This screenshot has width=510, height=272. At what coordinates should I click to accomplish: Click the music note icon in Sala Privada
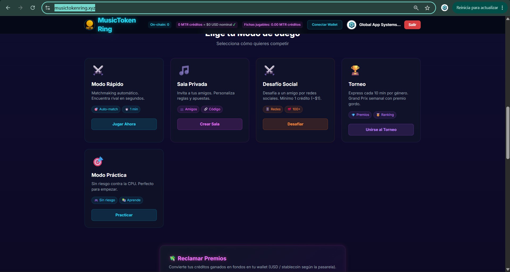(x=184, y=70)
